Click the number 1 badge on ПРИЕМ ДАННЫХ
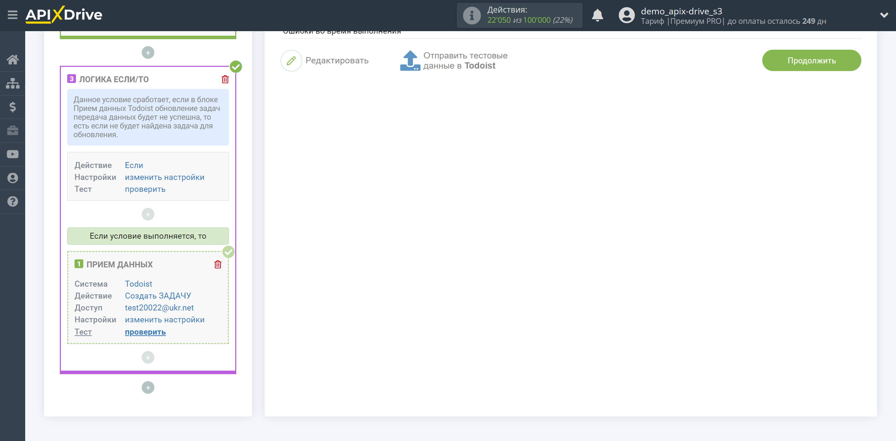 [79, 264]
